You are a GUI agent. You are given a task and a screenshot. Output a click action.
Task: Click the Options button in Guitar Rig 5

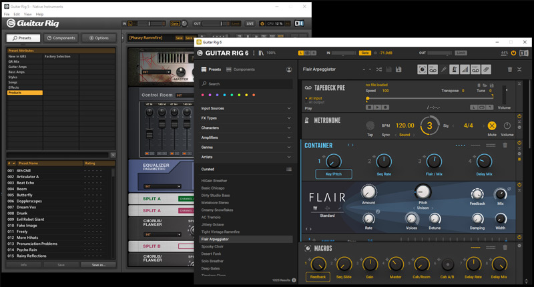[x=98, y=38]
